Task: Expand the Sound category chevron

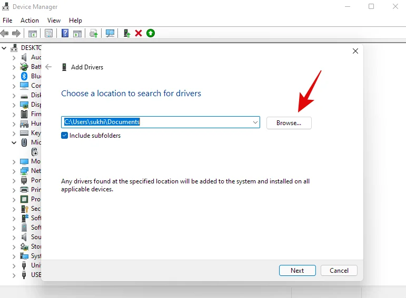Action: click(14, 237)
